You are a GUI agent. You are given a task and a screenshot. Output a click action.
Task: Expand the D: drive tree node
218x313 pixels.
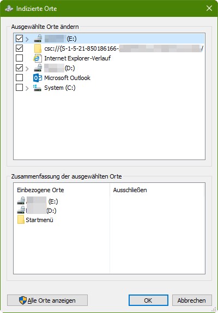pyautogui.click(x=27, y=69)
